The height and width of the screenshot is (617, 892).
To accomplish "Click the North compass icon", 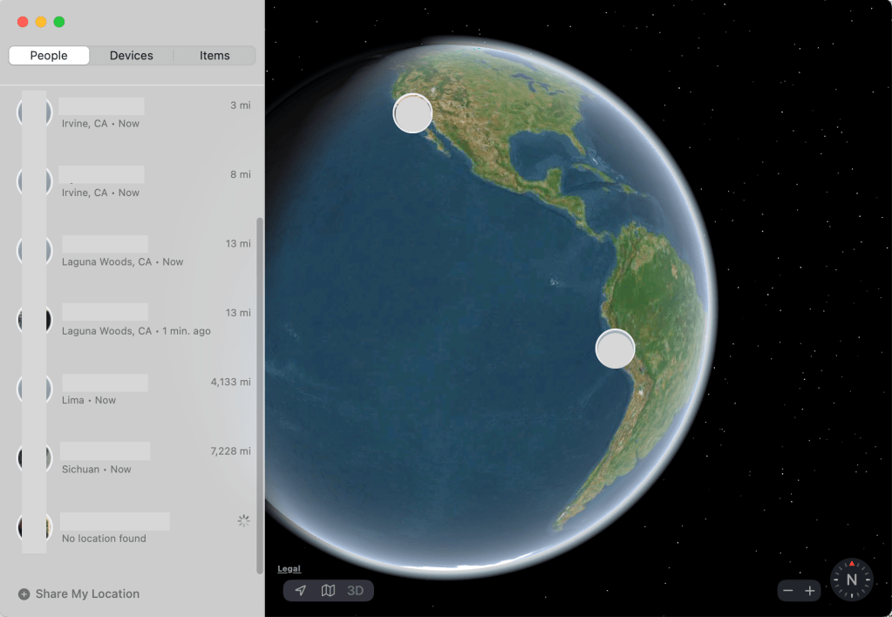I will (852, 580).
